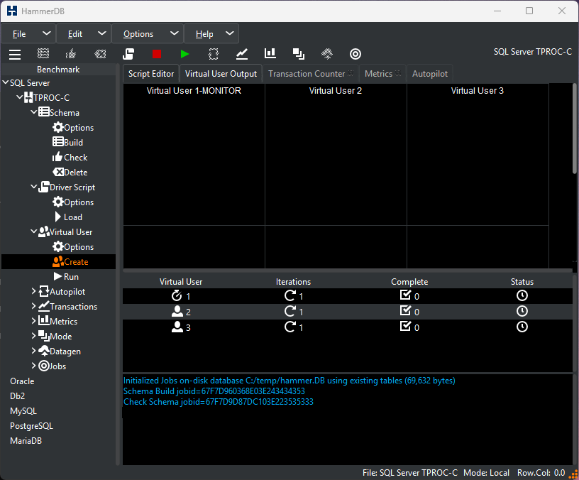Viewport: 579px width, 480px height.
Task: Click the Delete Schema toolbar icon
Action: point(100,54)
